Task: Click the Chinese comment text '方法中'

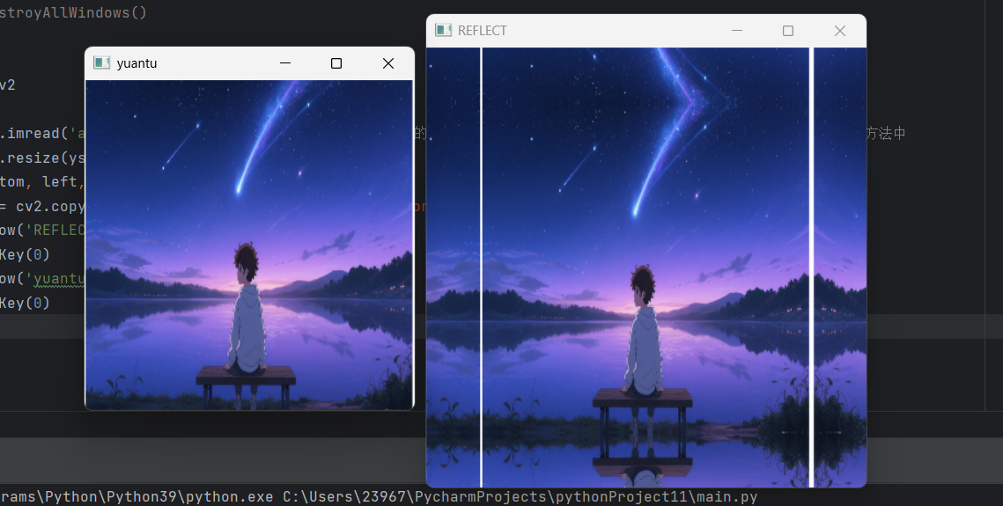Action: pos(886,134)
